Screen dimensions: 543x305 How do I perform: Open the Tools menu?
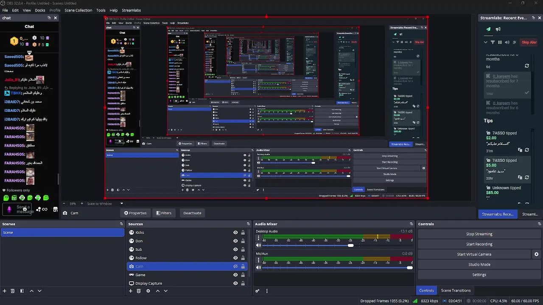[x=101, y=10]
